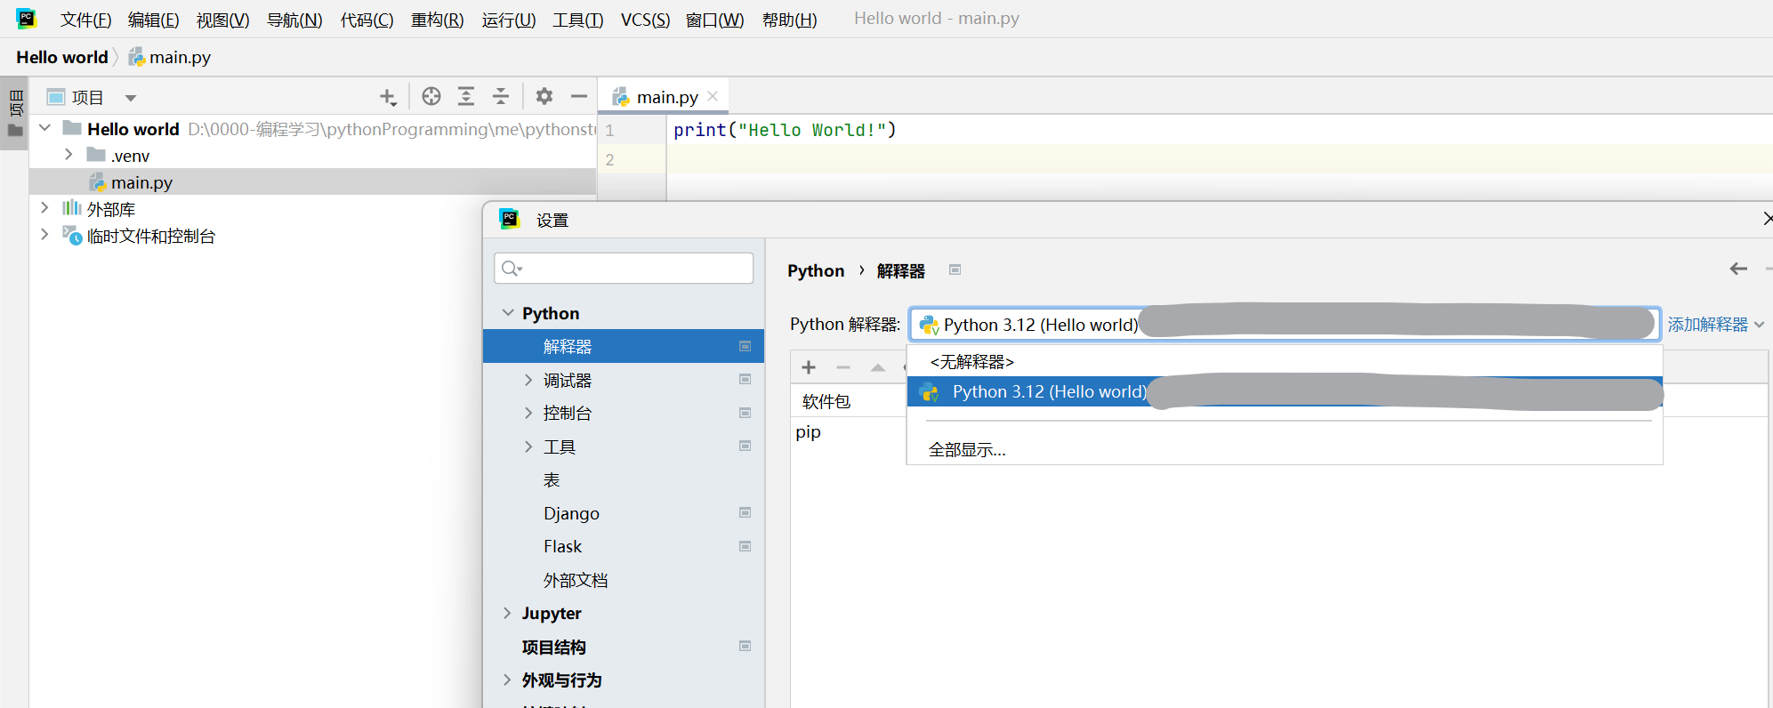
Task: Open Project panel options gear icon
Action: click(x=544, y=96)
